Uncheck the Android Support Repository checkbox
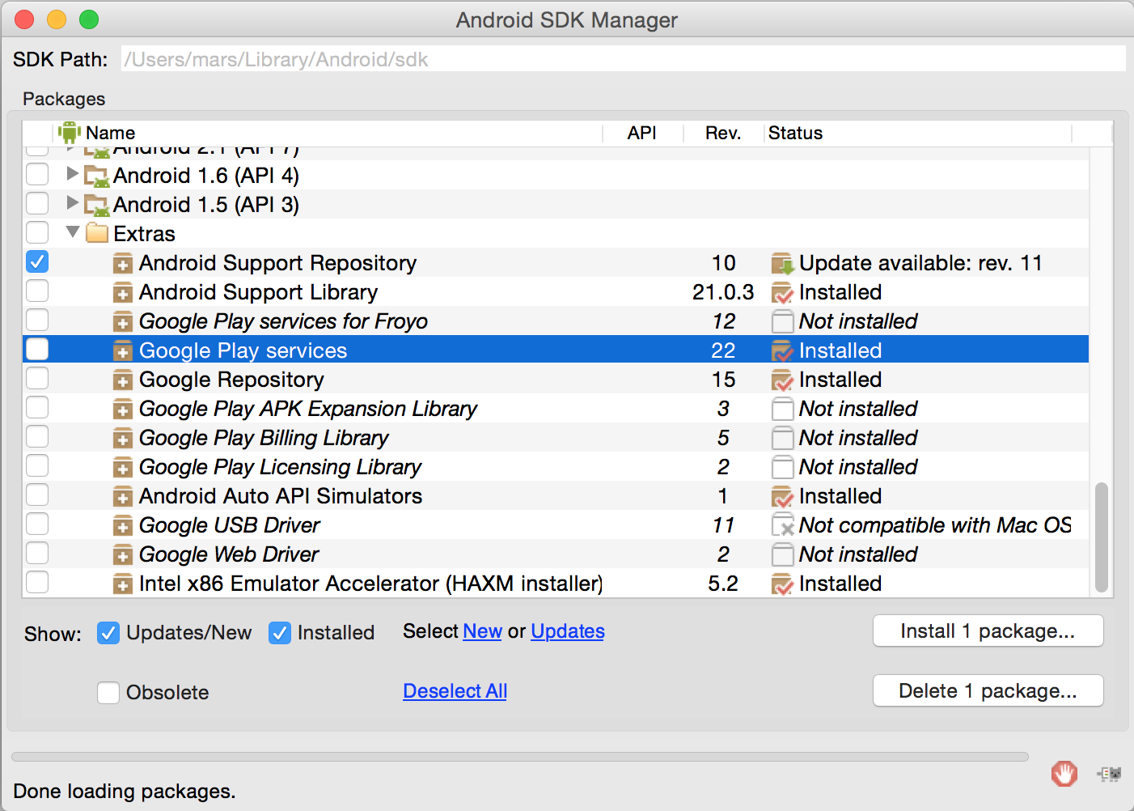 [37, 262]
